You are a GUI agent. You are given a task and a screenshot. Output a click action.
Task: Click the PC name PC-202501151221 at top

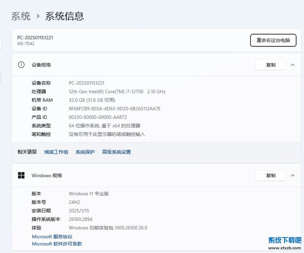pos(35,38)
